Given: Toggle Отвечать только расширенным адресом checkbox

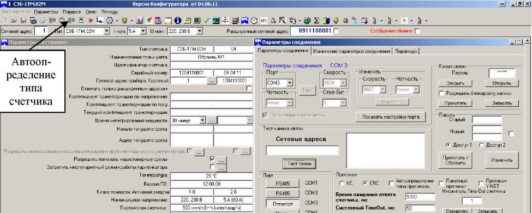Looking at the screenshot, I should (x=249, y=88).
